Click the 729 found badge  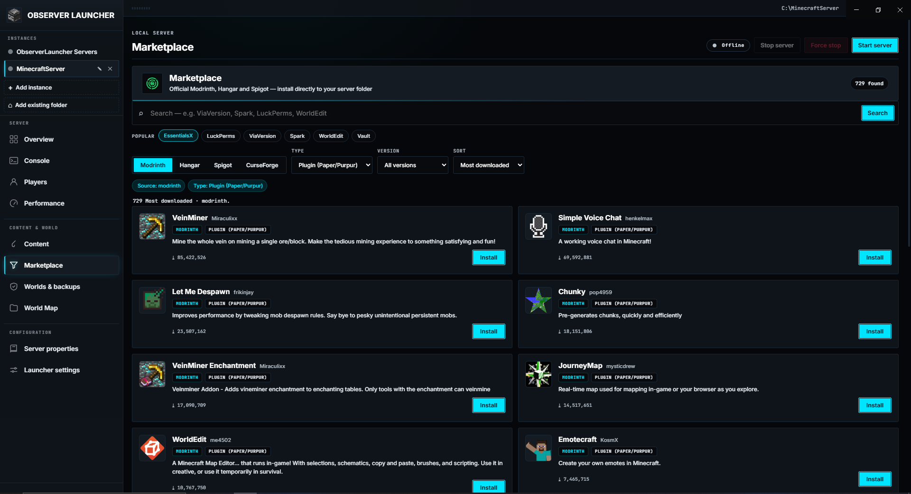pyautogui.click(x=869, y=83)
